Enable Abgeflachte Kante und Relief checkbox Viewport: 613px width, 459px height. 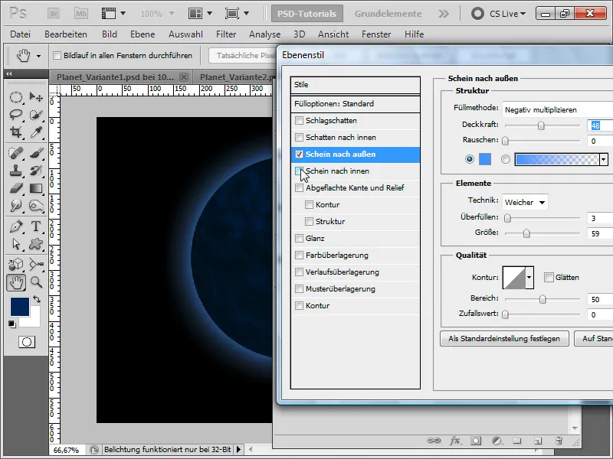(299, 187)
